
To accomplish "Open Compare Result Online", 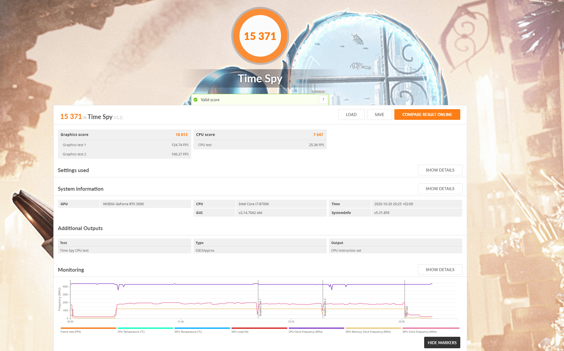I will (427, 114).
